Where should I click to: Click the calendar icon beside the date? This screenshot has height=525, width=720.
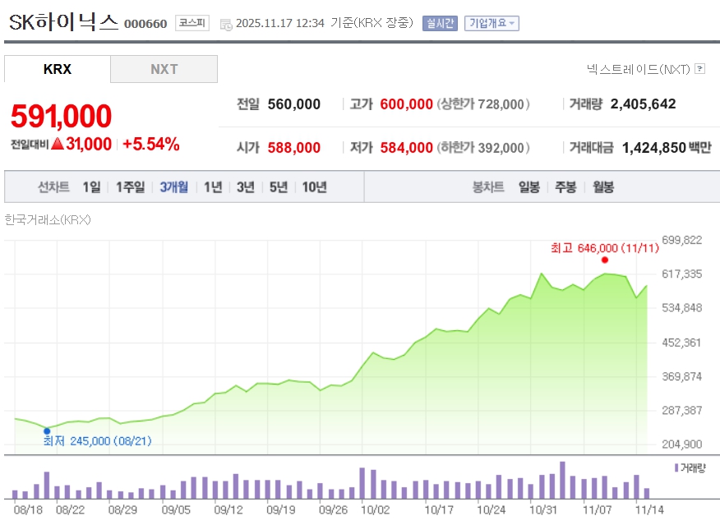226,24
